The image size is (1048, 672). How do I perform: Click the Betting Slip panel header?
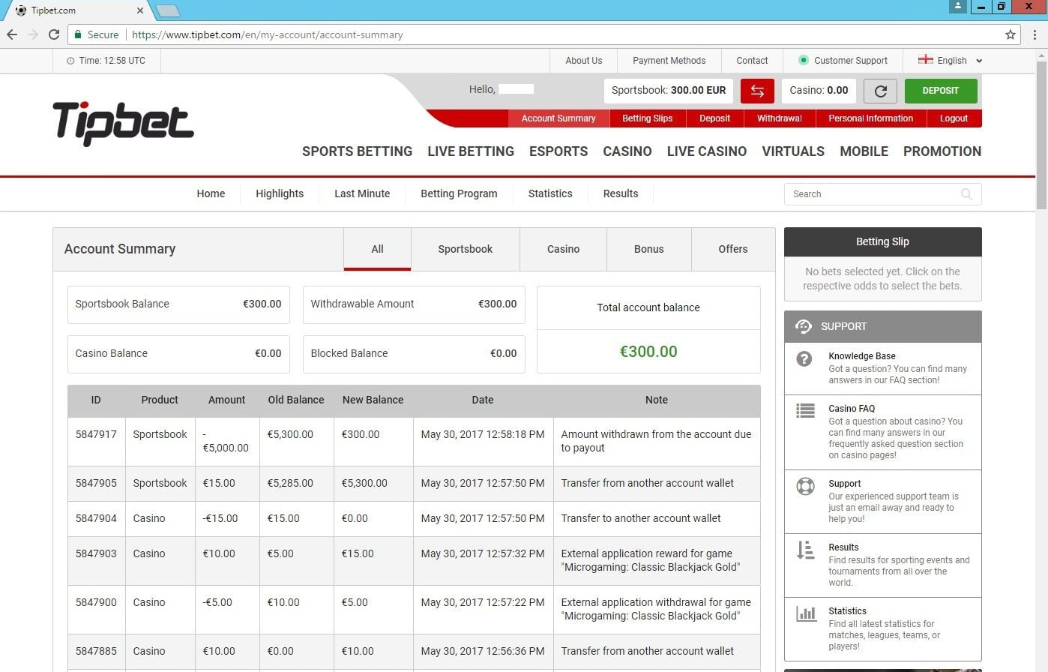882,241
